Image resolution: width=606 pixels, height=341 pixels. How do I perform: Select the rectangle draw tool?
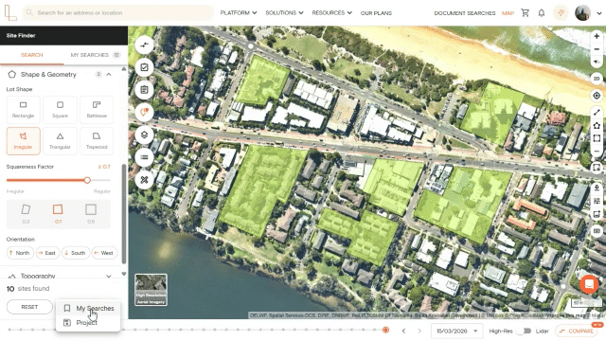(x=597, y=138)
